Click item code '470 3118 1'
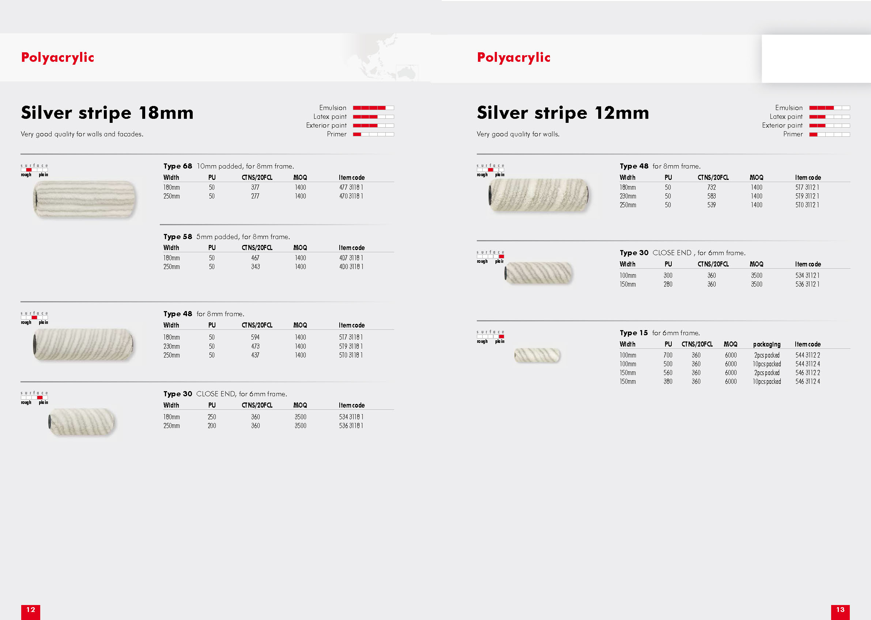This screenshot has width=871, height=620. pyautogui.click(x=351, y=196)
